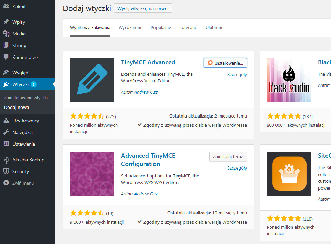The image size is (331, 244).
Task: Click the Black Studio plugin thumbnail
Action: (x=289, y=80)
